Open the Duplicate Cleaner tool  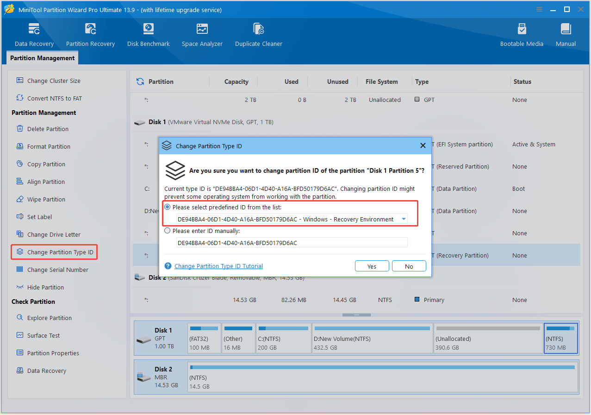pos(259,35)
